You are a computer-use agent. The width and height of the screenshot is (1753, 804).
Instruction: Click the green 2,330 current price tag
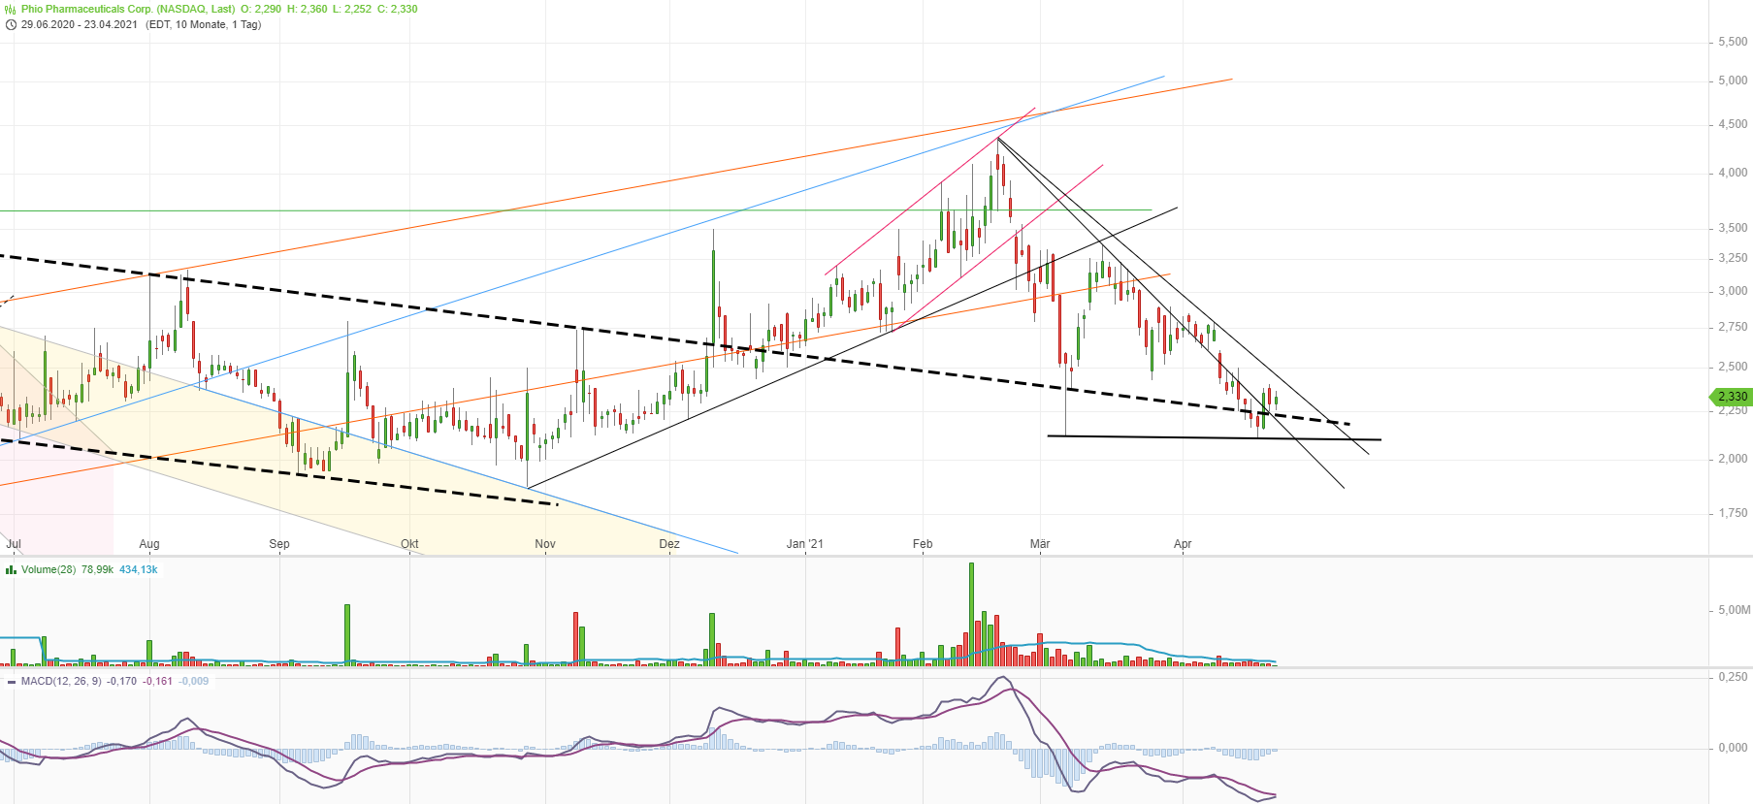pyautogui.click(x=1732, y=397)
